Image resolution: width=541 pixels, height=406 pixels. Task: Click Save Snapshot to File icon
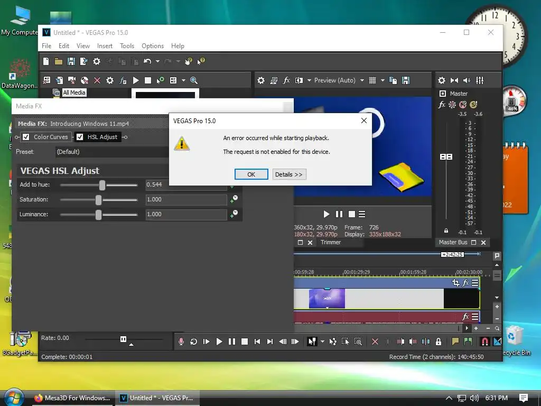coord(406,80)
